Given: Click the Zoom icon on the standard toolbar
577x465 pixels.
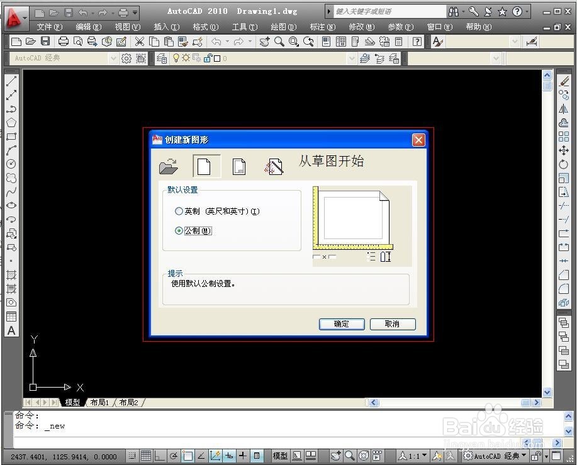Looking at the screenshot, I should point(279,42).
